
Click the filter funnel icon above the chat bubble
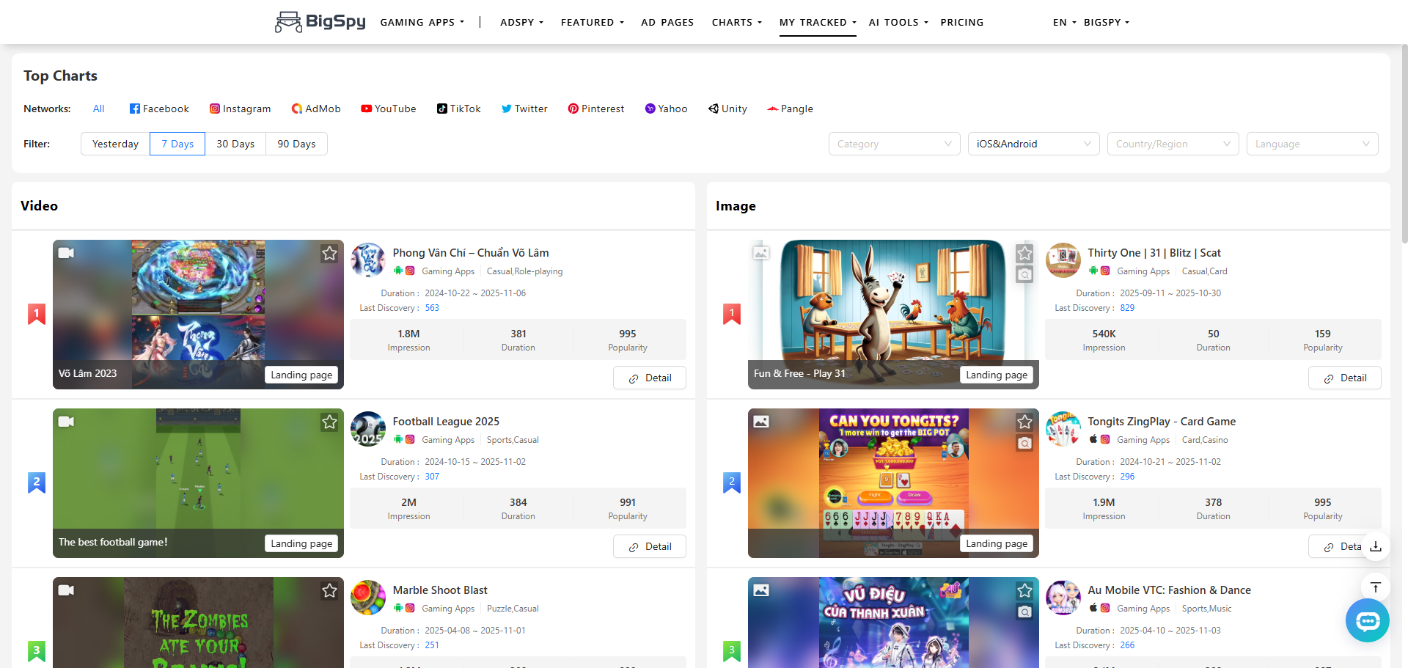[1375, 587]
